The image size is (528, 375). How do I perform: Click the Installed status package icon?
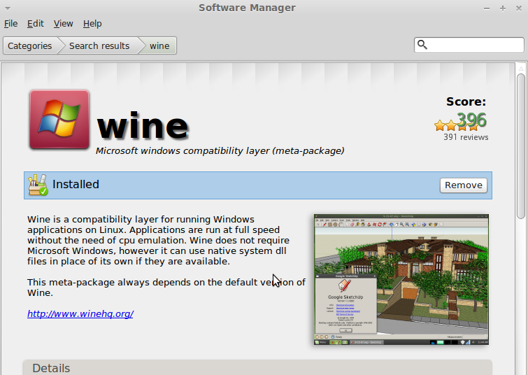click(x=38, y=185)
